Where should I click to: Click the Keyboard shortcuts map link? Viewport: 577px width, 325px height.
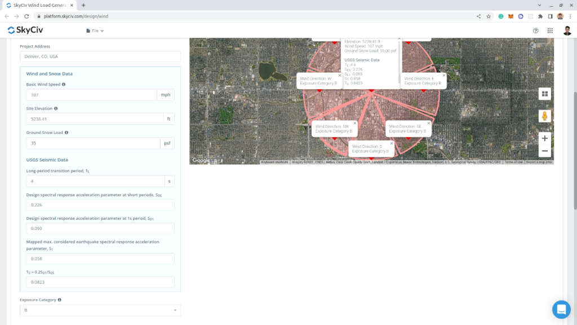pos(274,162)
